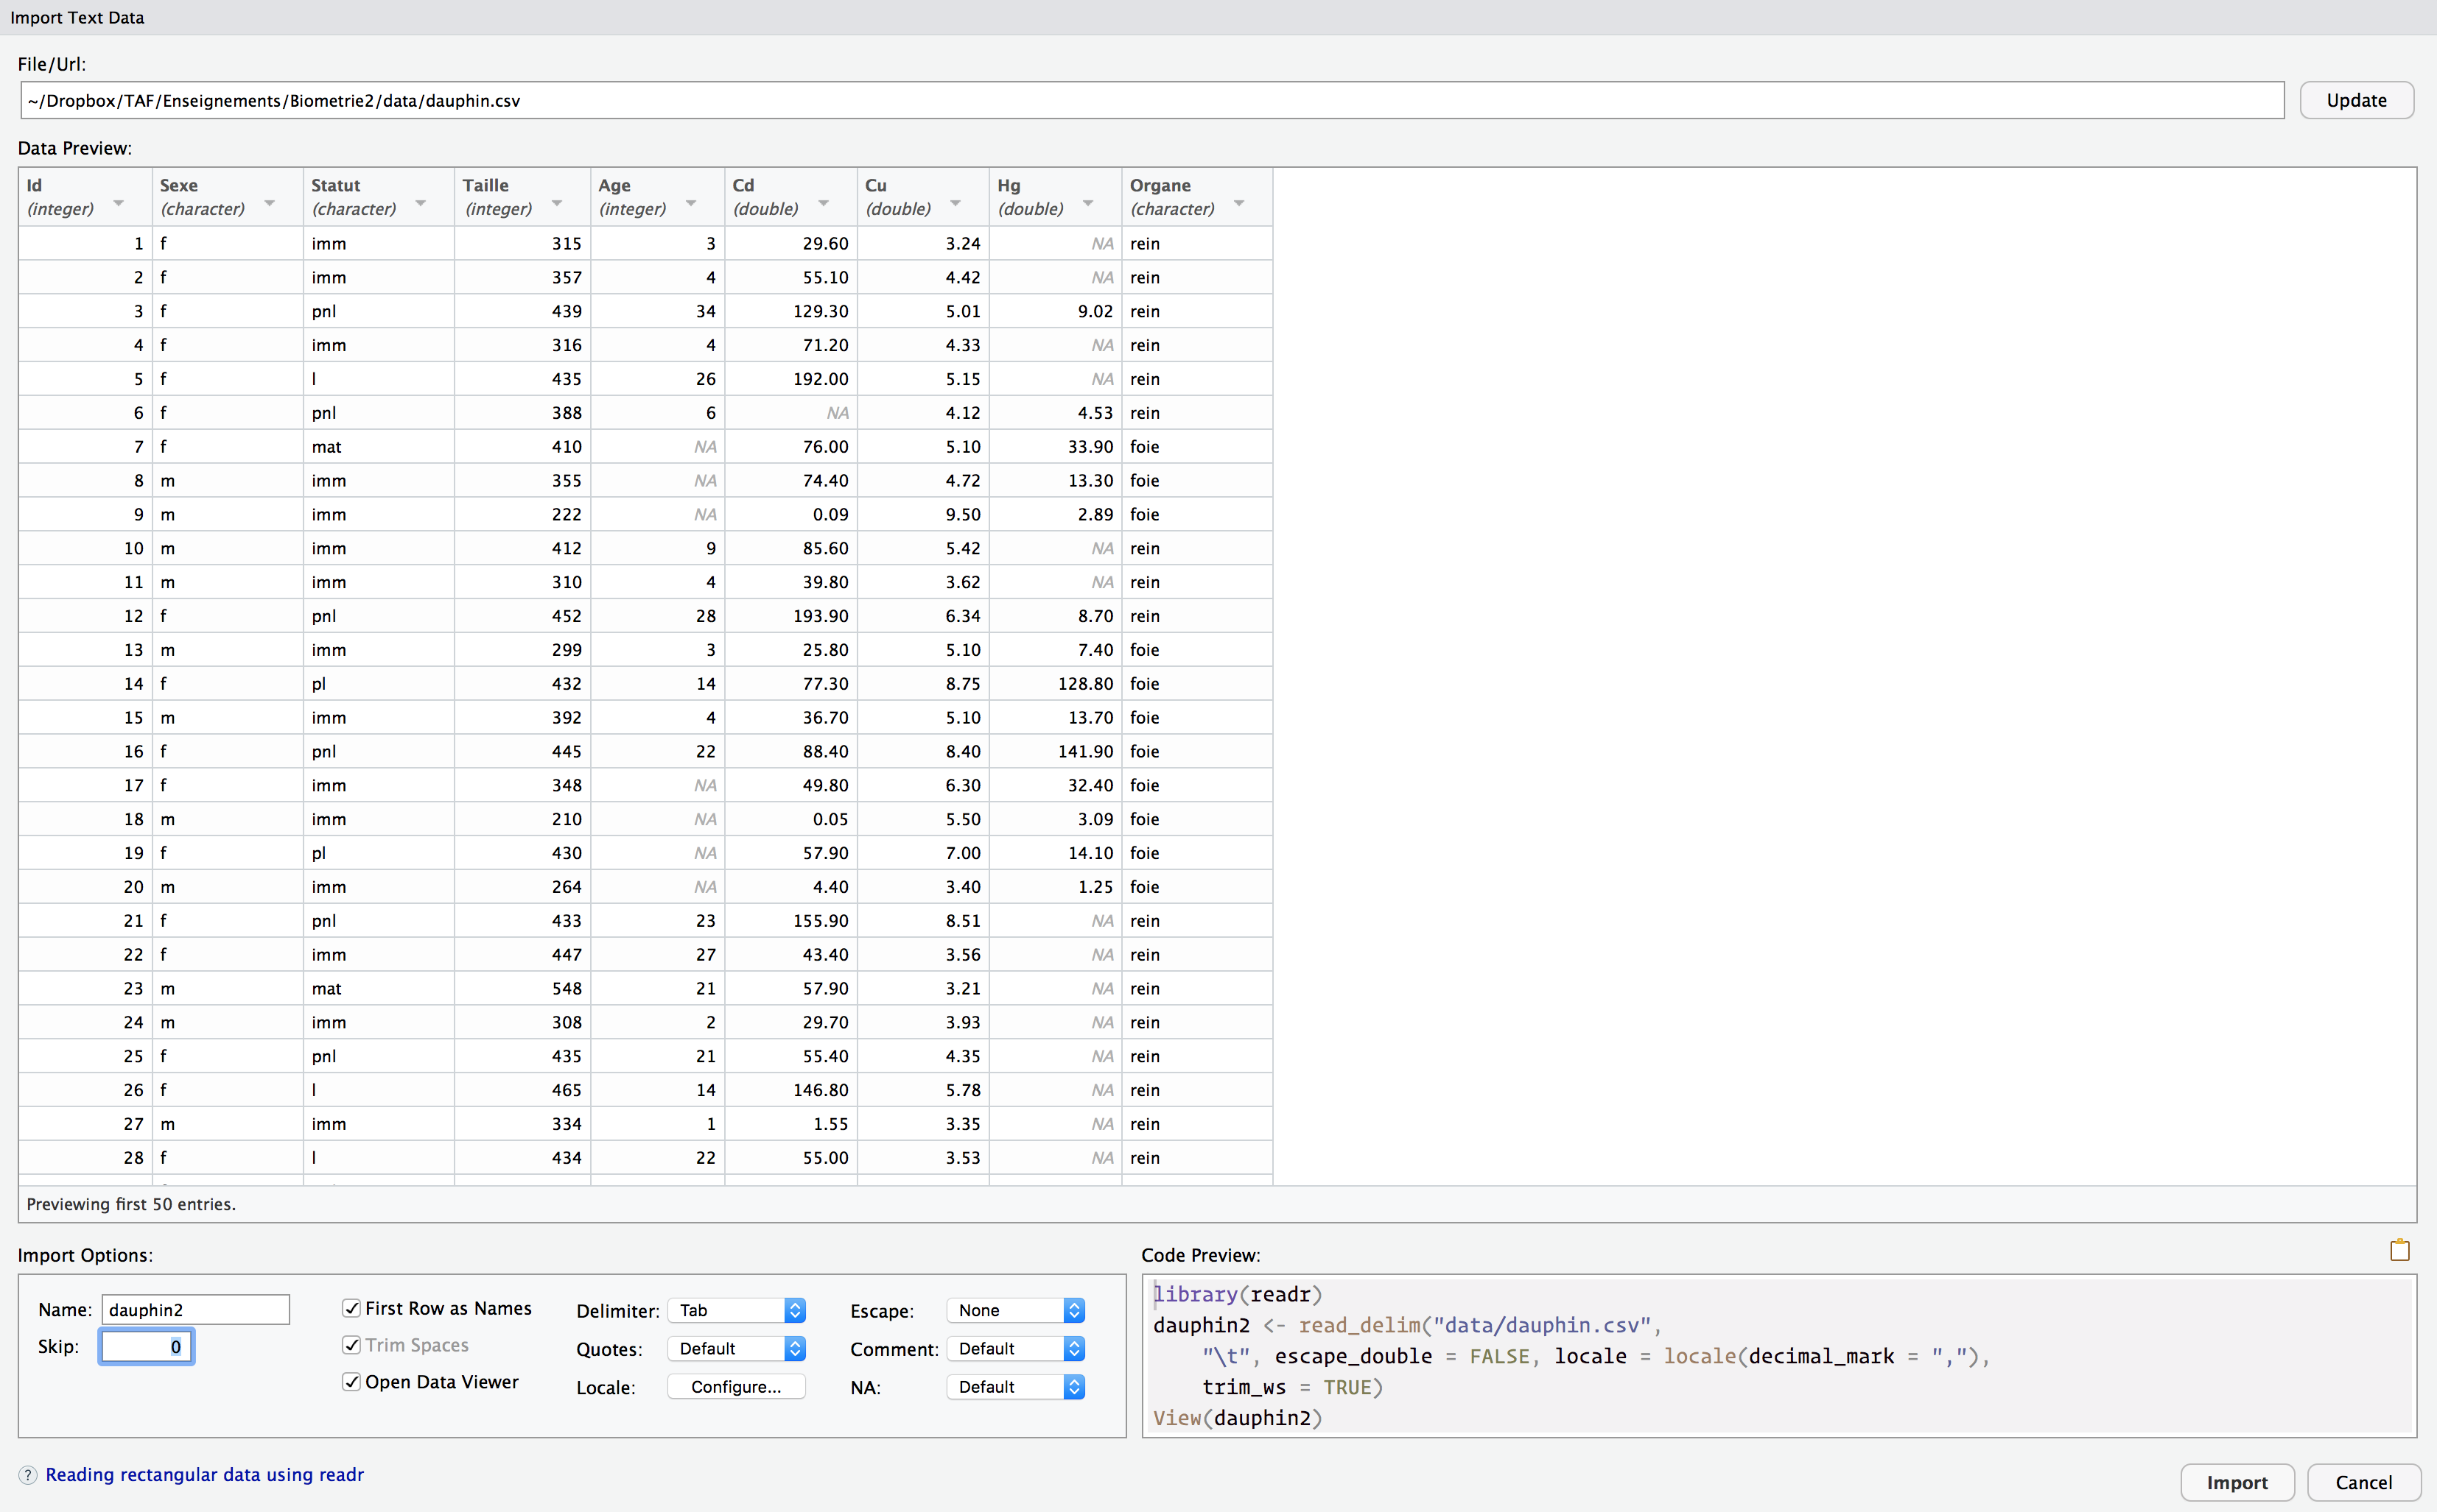Open the Delimiter dropdown set to Tab

[737, 1310]
